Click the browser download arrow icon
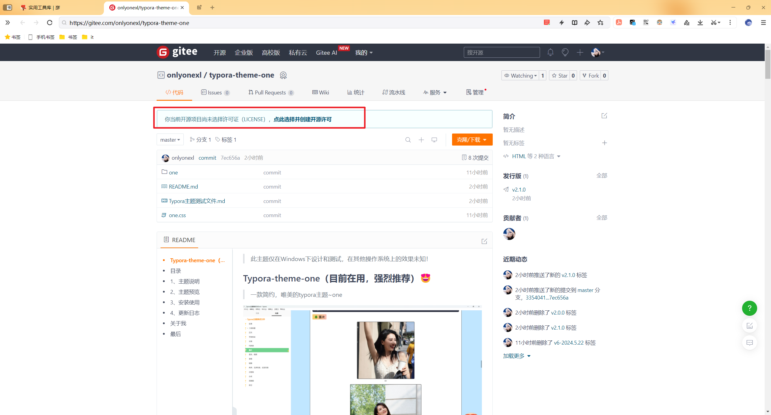Screen dimensions: 771x415 pyautogui.click(x=700, y=23)
